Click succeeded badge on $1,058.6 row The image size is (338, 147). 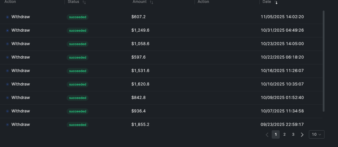(x=78, y=44)
